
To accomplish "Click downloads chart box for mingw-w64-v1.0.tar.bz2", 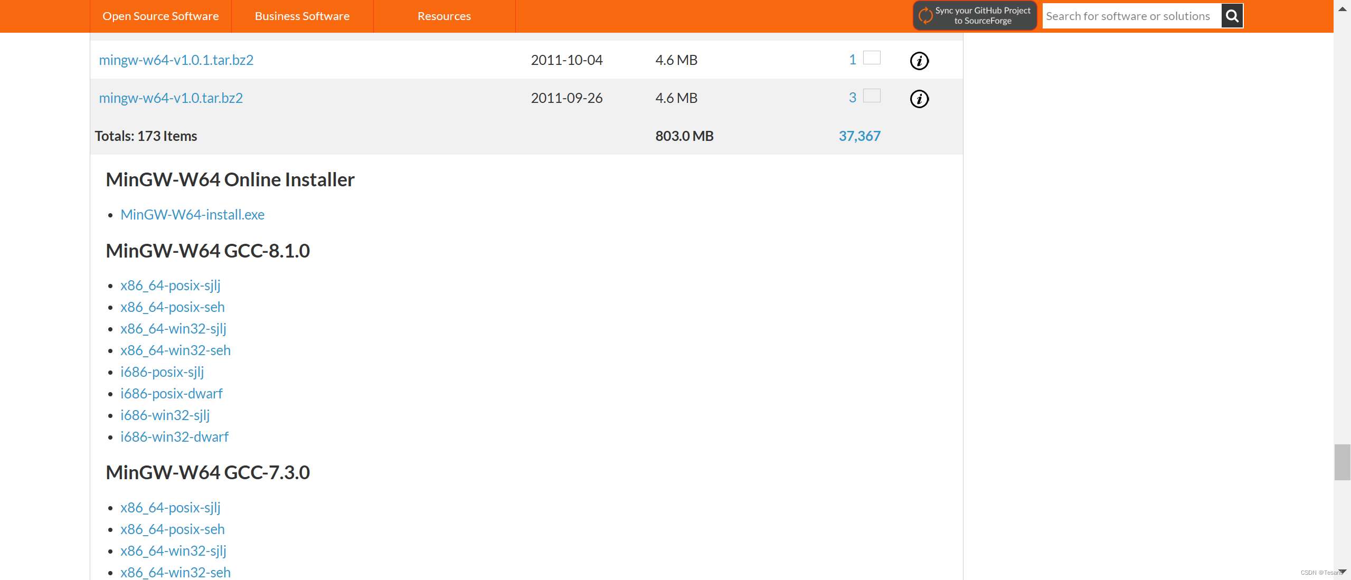I will [x=872, y=96].
